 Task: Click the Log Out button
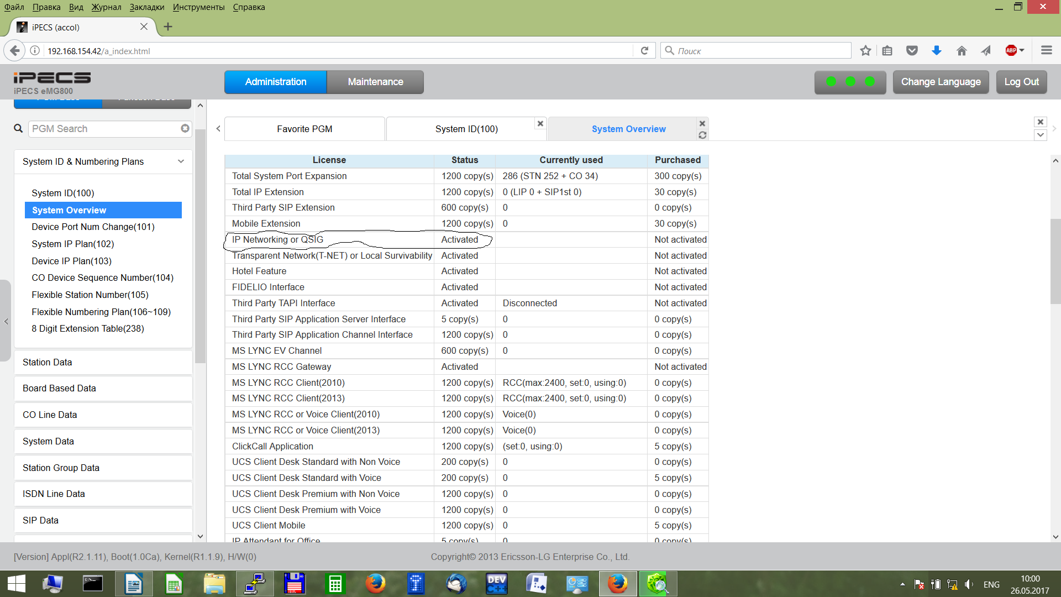click(1021, 82)
